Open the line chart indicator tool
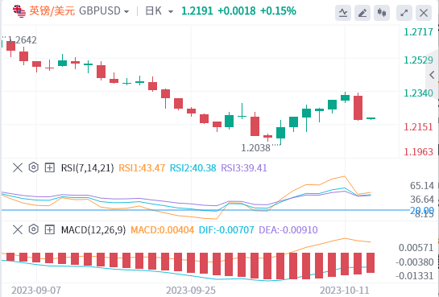The height and width of the screenshot is (297, 439). [x=343, y=13]
